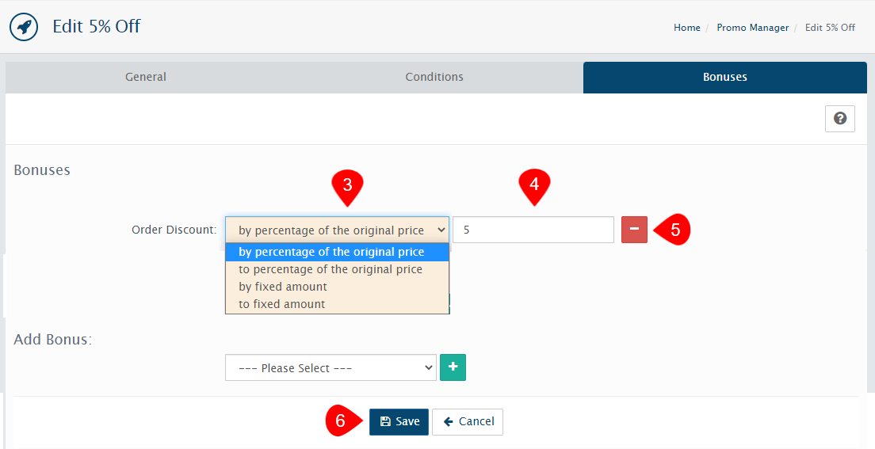The height and width of the screenshot is (449, 875).
Task: Click the rocket logo icon
Action: pyautogui.click(x=24, y=27)
